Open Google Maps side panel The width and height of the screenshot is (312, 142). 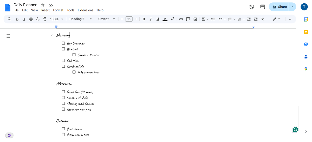click(x=306, y=69)
